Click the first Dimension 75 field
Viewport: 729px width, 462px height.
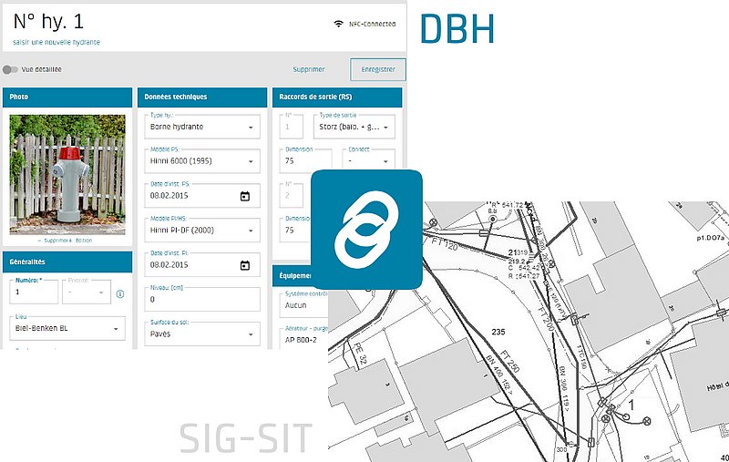[x=306, y=161]
